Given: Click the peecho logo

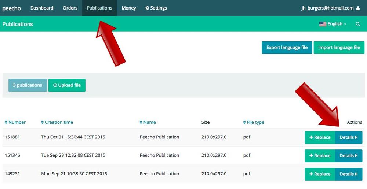Looking at the screenshot, I should point(11,8).
